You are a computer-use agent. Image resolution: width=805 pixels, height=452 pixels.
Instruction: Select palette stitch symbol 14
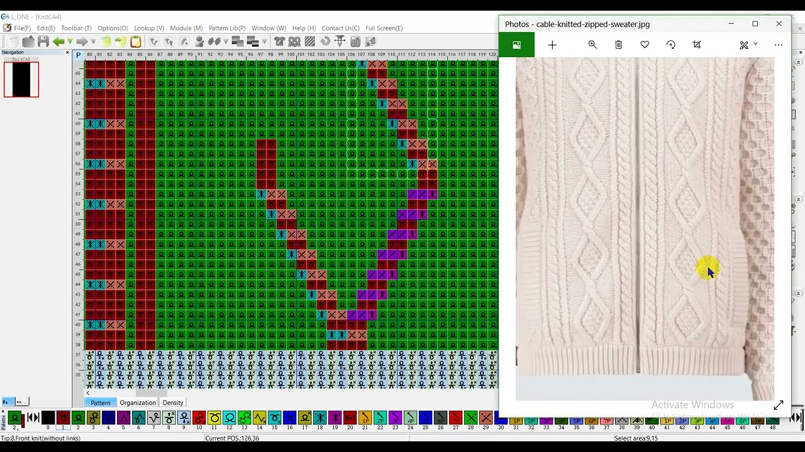259,418
